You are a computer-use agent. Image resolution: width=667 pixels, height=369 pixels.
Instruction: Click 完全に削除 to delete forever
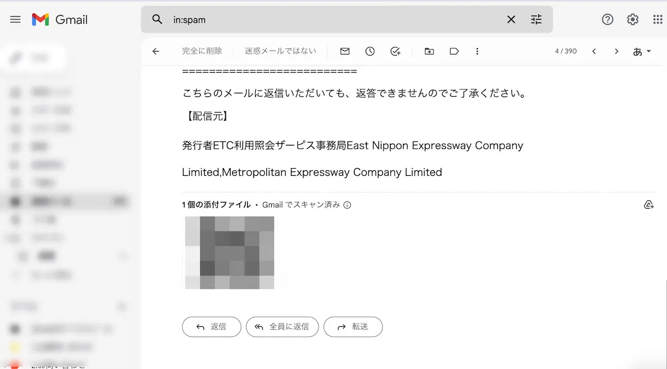point(202,51)
